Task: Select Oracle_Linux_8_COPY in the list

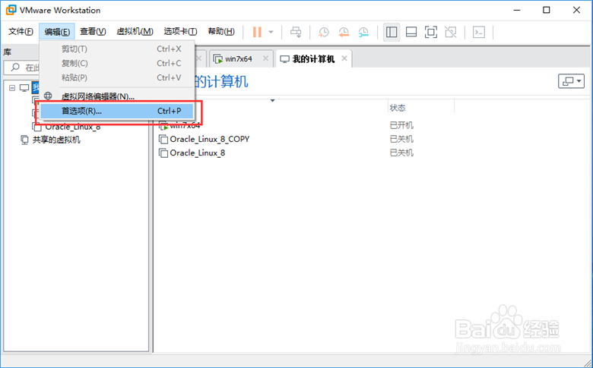Action: 210,140
